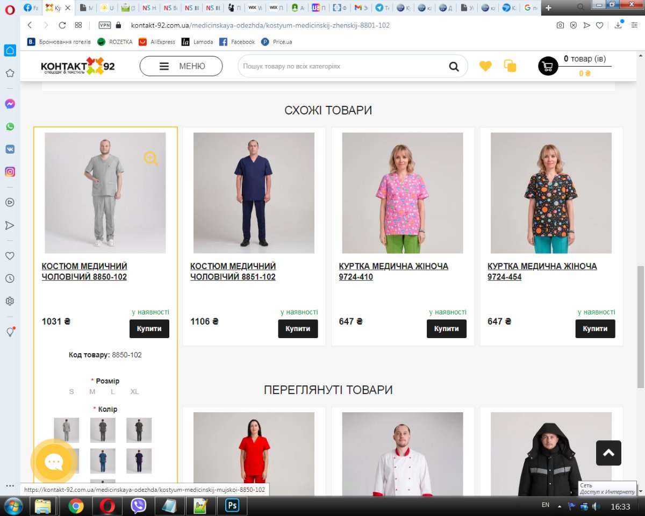Open History clock in the Opera sidebar
This screenshot has width=645, height=516.
click(x=10, y=278)
